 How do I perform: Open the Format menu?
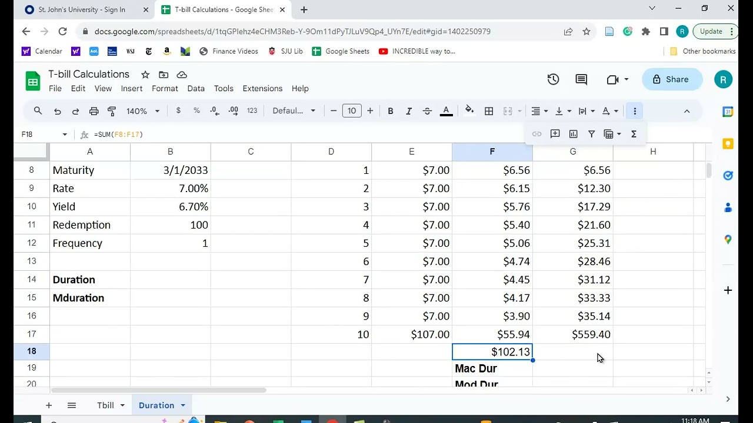pos(165,88)
